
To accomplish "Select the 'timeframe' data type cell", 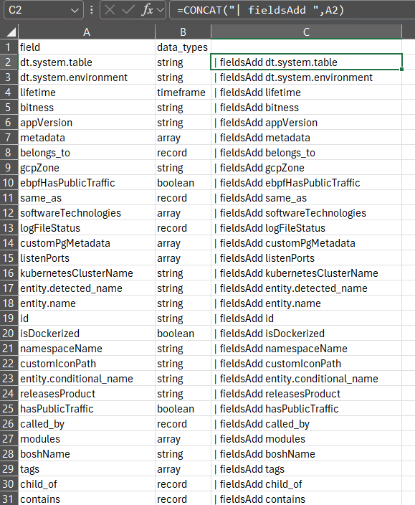I will (x=183, y=93).
